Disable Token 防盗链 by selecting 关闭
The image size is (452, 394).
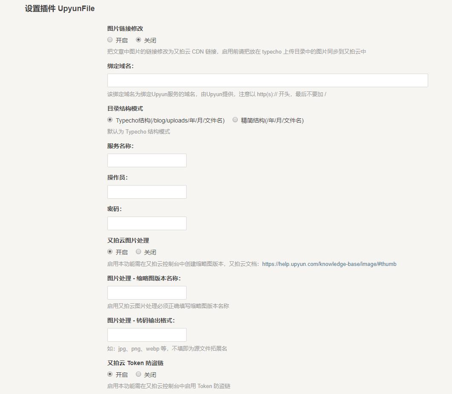[x=138, y=374]
